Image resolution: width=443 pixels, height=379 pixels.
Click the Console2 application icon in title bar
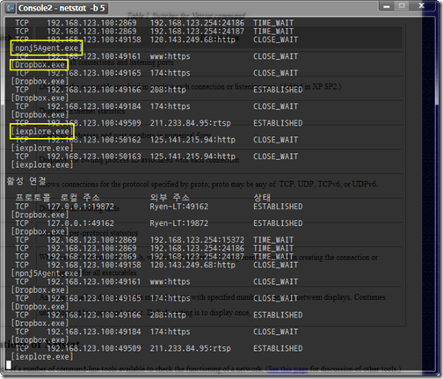pyautogui.click(x=11, y=8)
